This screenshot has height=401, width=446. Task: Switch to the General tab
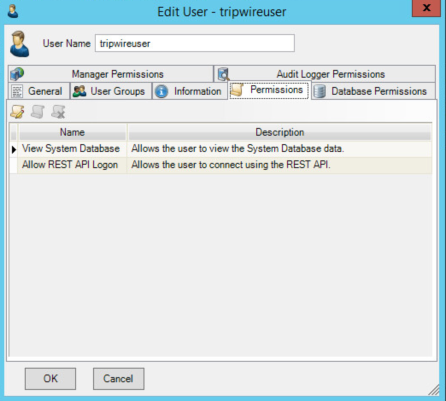[x=38, y=91]
